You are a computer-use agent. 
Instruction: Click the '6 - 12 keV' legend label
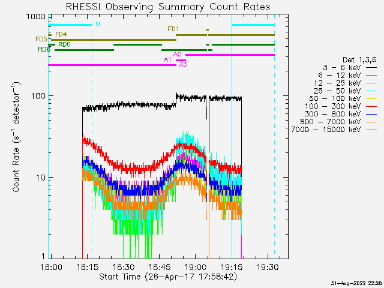tap(340, 75)
